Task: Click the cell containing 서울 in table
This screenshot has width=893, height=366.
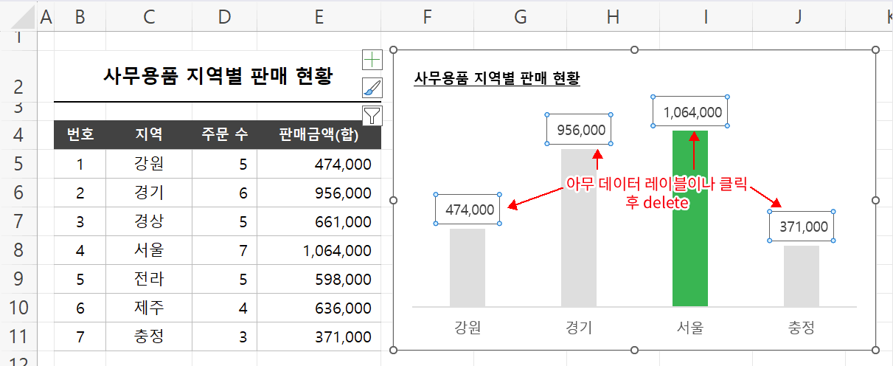Action: (149, 250)
